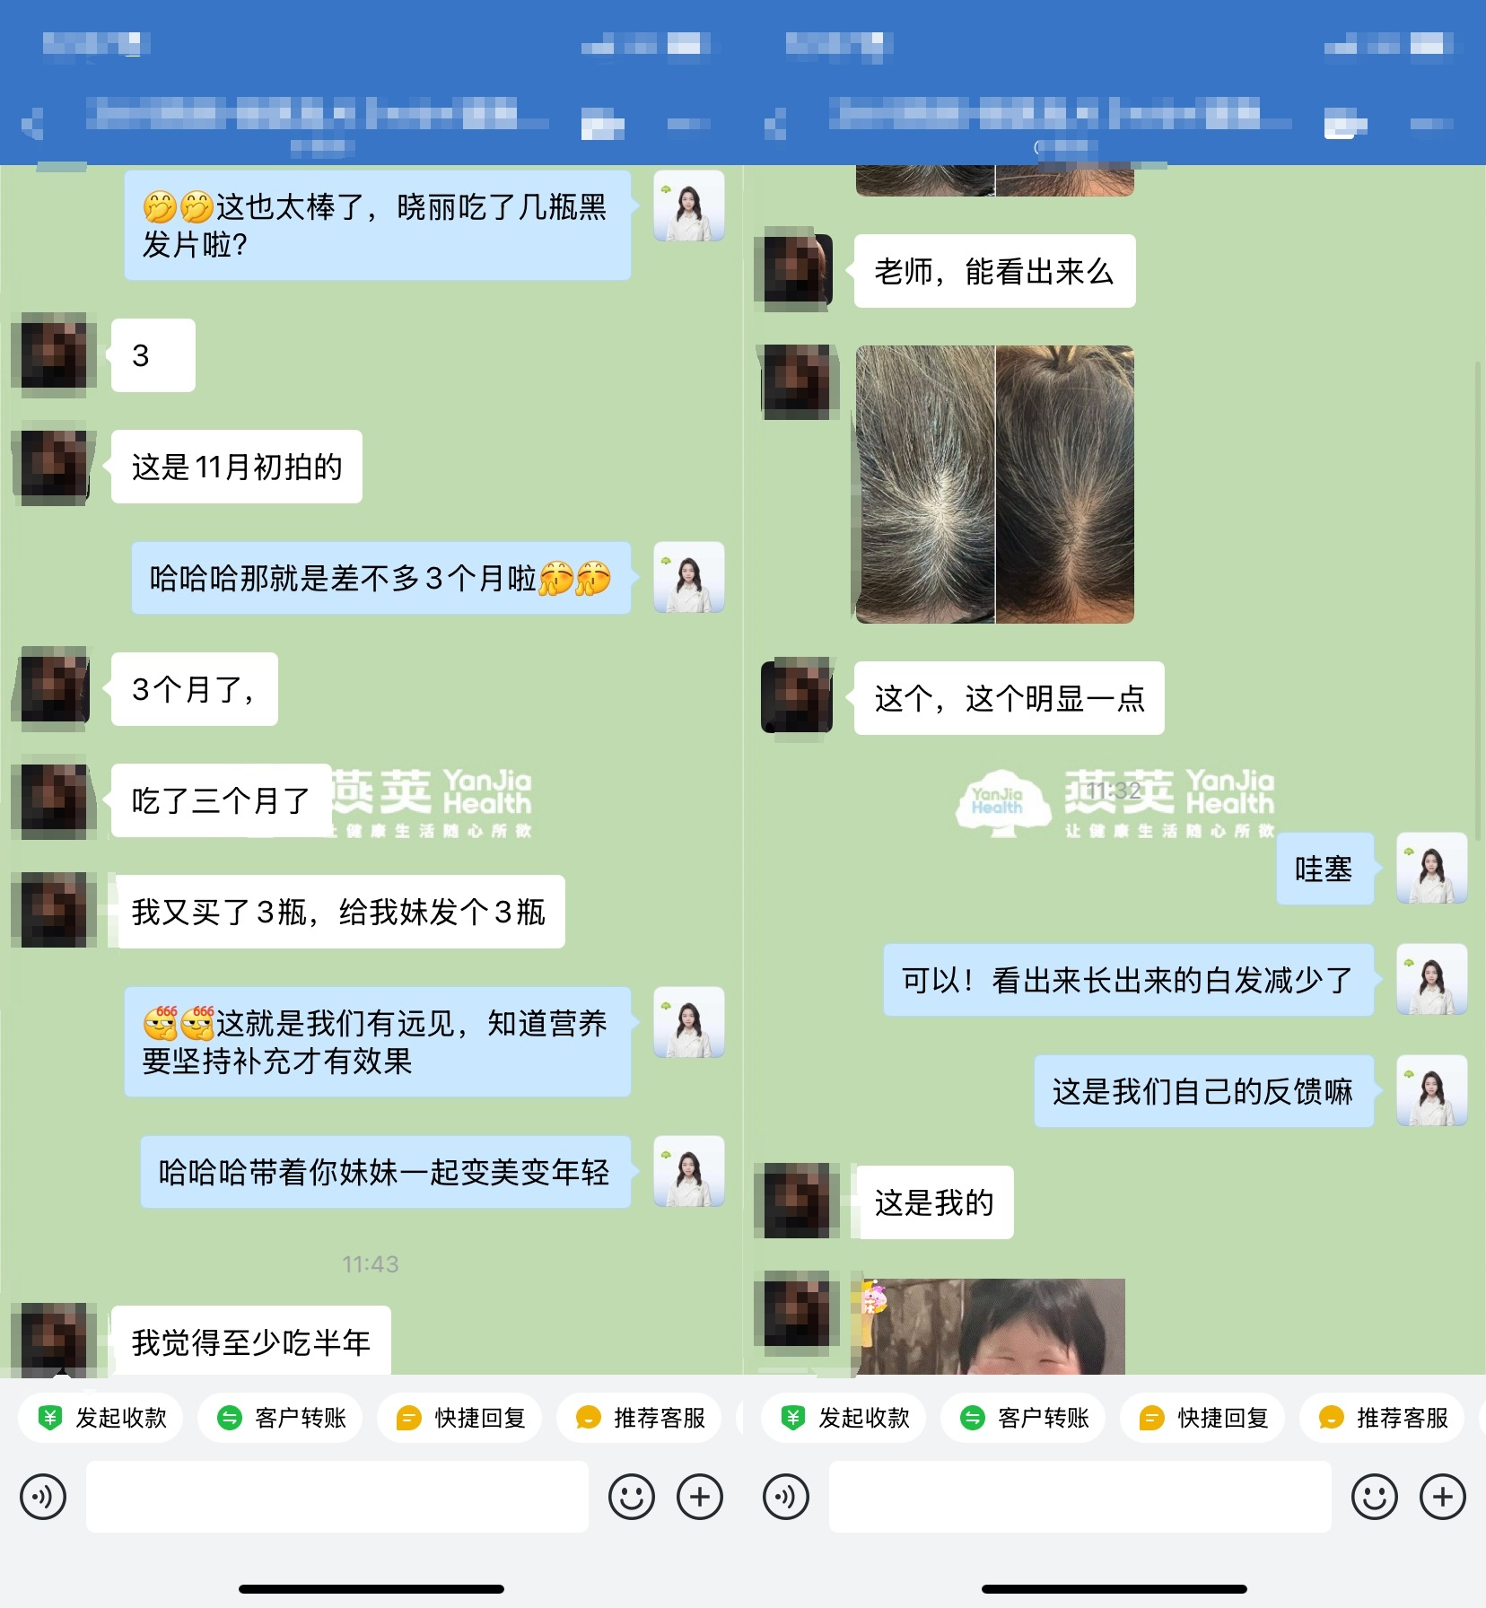Focus message input field in left chat
This screenshot has height=1608, width=1486.
tap(337, 1497)
